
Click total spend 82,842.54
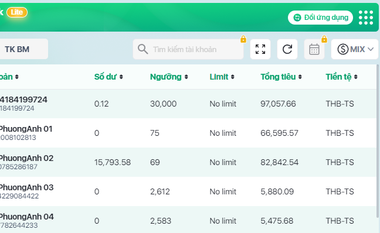(x=279, y=162)
